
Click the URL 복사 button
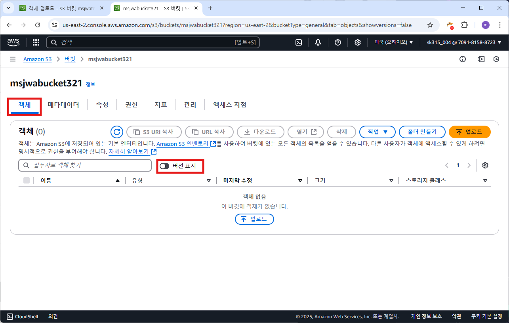point(209,132)
